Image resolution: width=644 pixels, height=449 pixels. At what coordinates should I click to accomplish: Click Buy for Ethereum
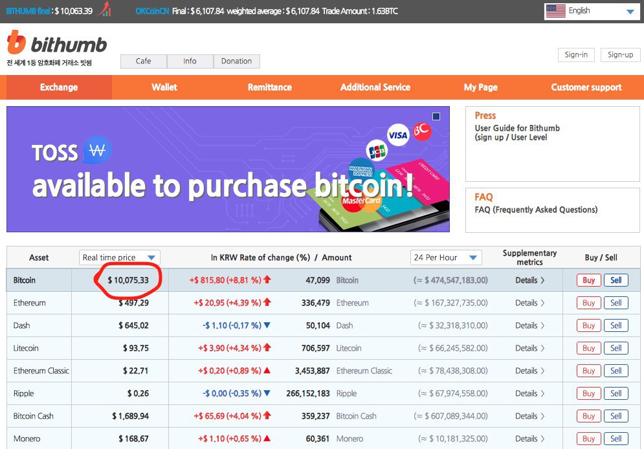588,303
